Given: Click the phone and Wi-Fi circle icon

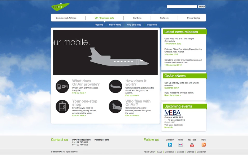Looking at the screenshot, I should coord(62,86).
